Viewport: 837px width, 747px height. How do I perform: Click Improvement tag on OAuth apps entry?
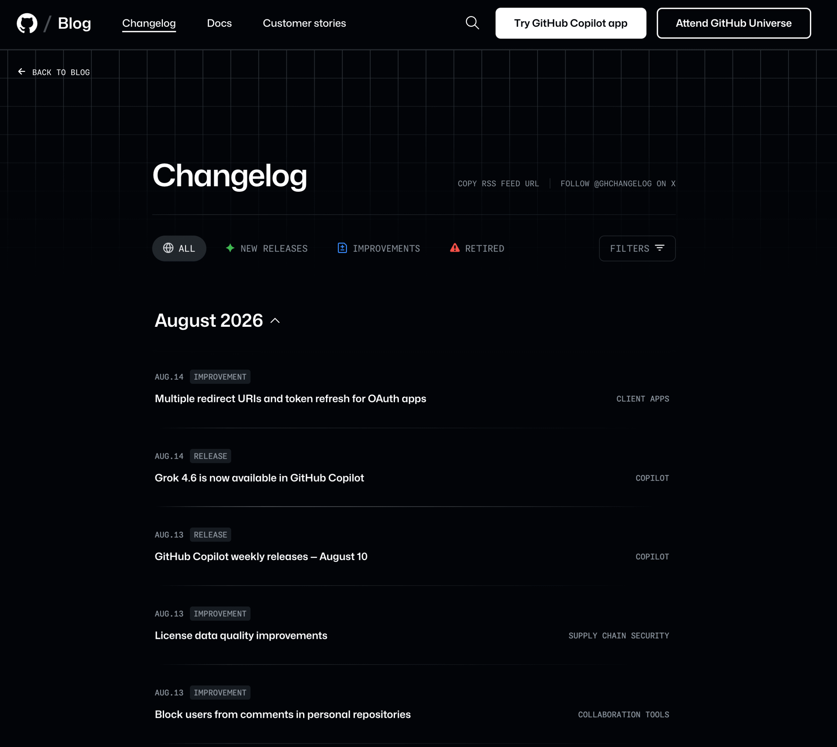[x=220, y=377]
